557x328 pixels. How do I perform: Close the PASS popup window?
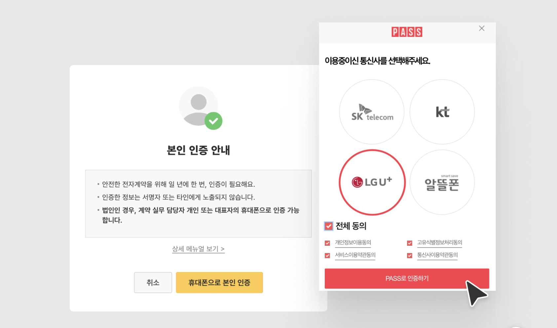coord(482,28)
